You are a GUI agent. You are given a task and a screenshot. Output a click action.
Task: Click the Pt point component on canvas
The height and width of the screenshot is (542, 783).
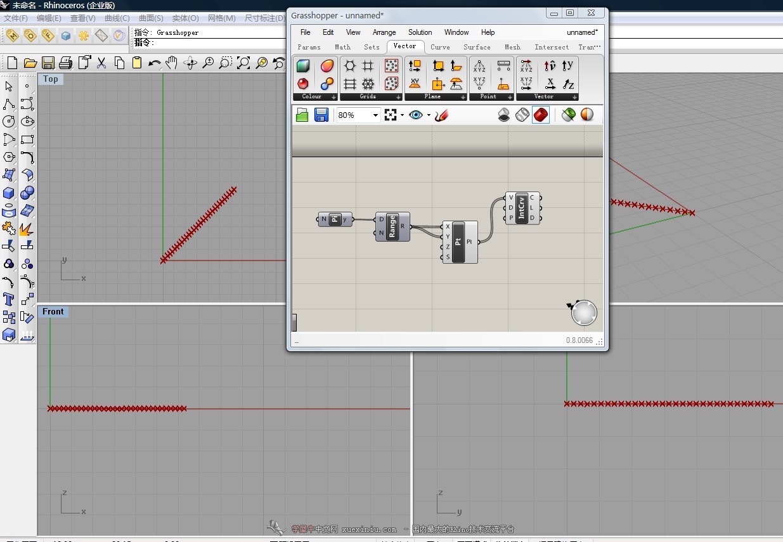coord(460,242)
